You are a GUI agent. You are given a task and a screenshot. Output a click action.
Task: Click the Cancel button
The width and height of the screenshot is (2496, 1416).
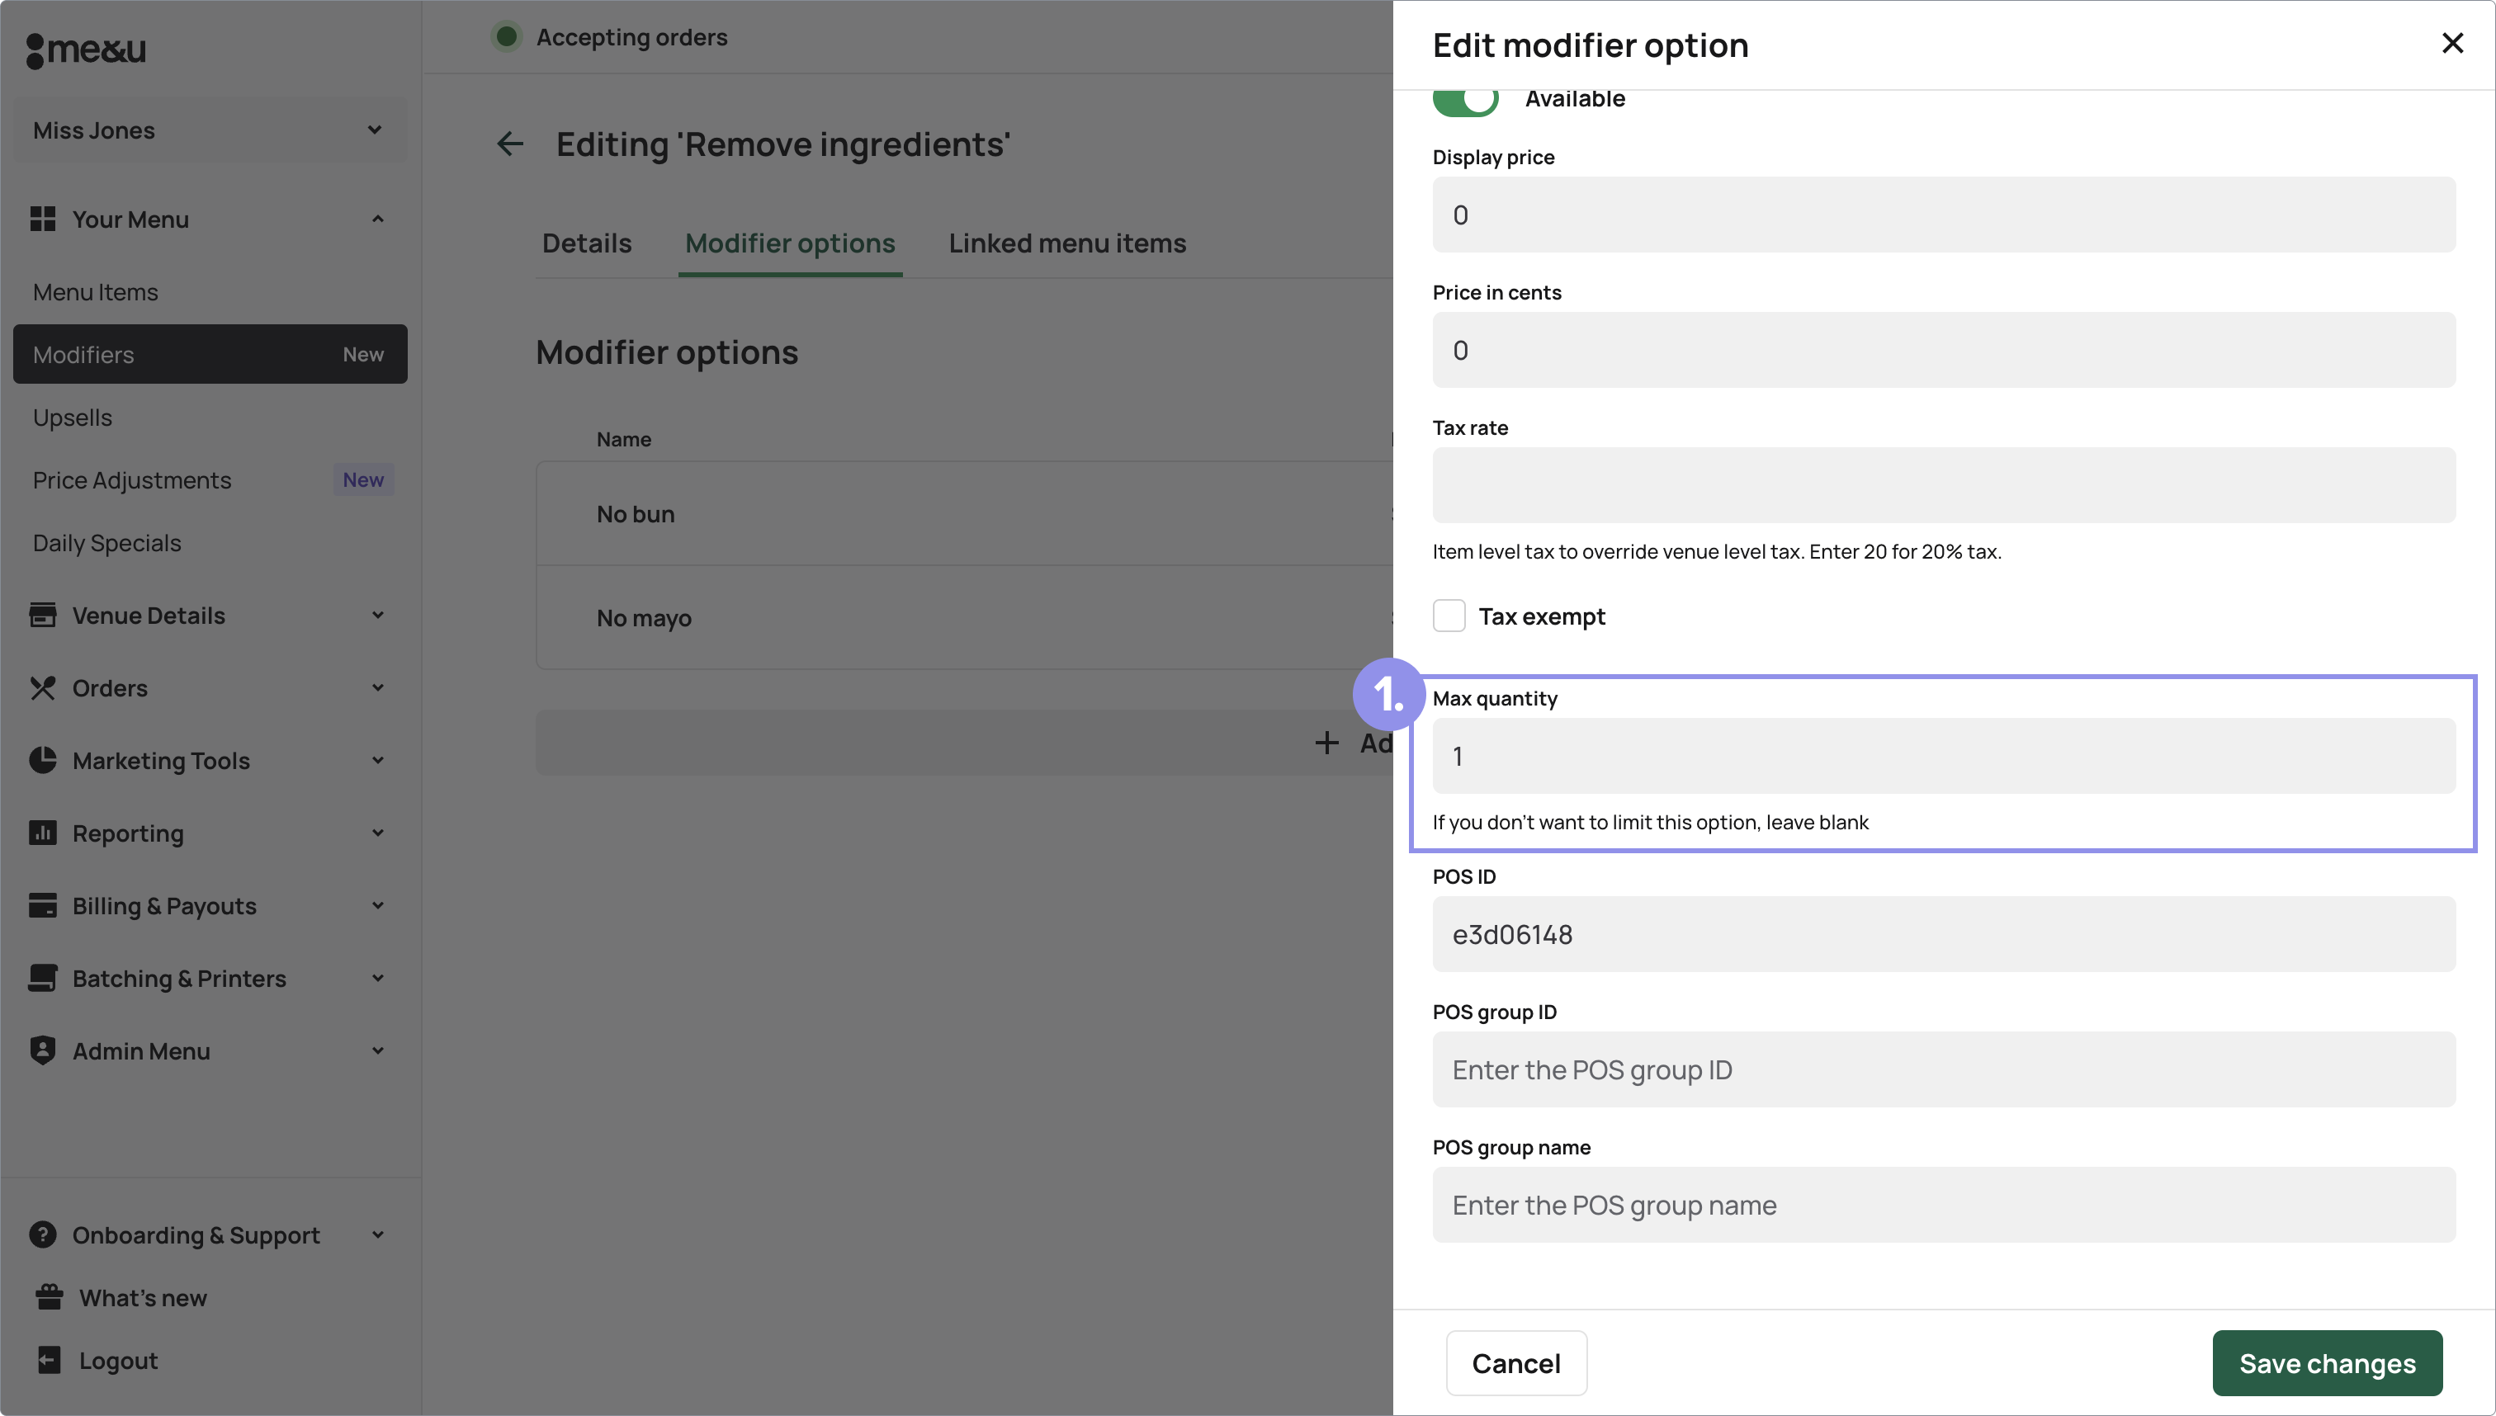point(1515,1363)
